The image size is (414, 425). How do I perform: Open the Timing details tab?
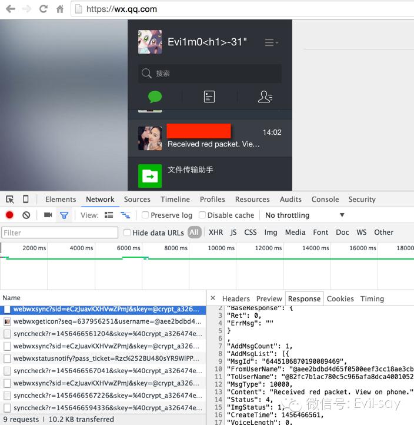(372, 298)
